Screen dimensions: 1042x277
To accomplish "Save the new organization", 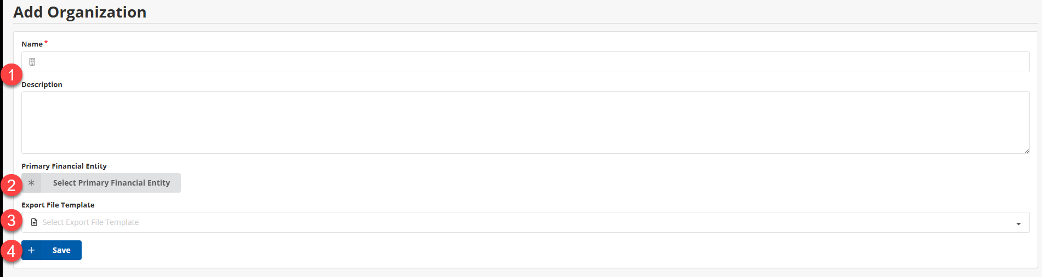I will click(x=61, y=250).
